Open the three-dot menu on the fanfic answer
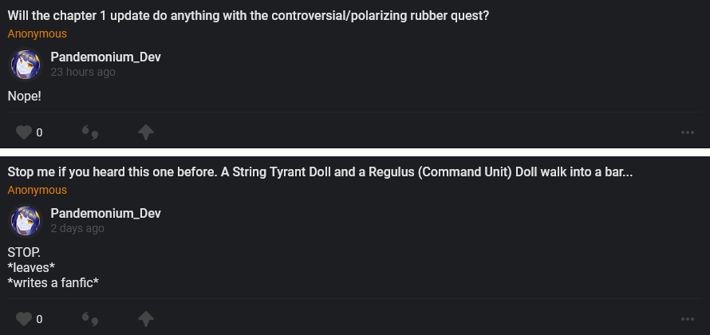 tap(688, 319)
